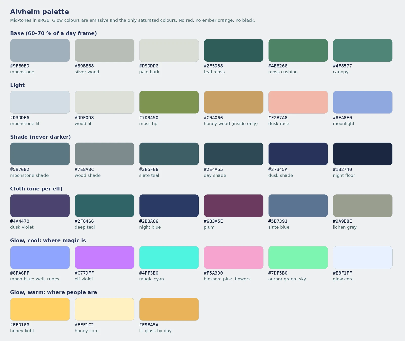Click the moss cushion swatch
405x341 pixels.
298,50
